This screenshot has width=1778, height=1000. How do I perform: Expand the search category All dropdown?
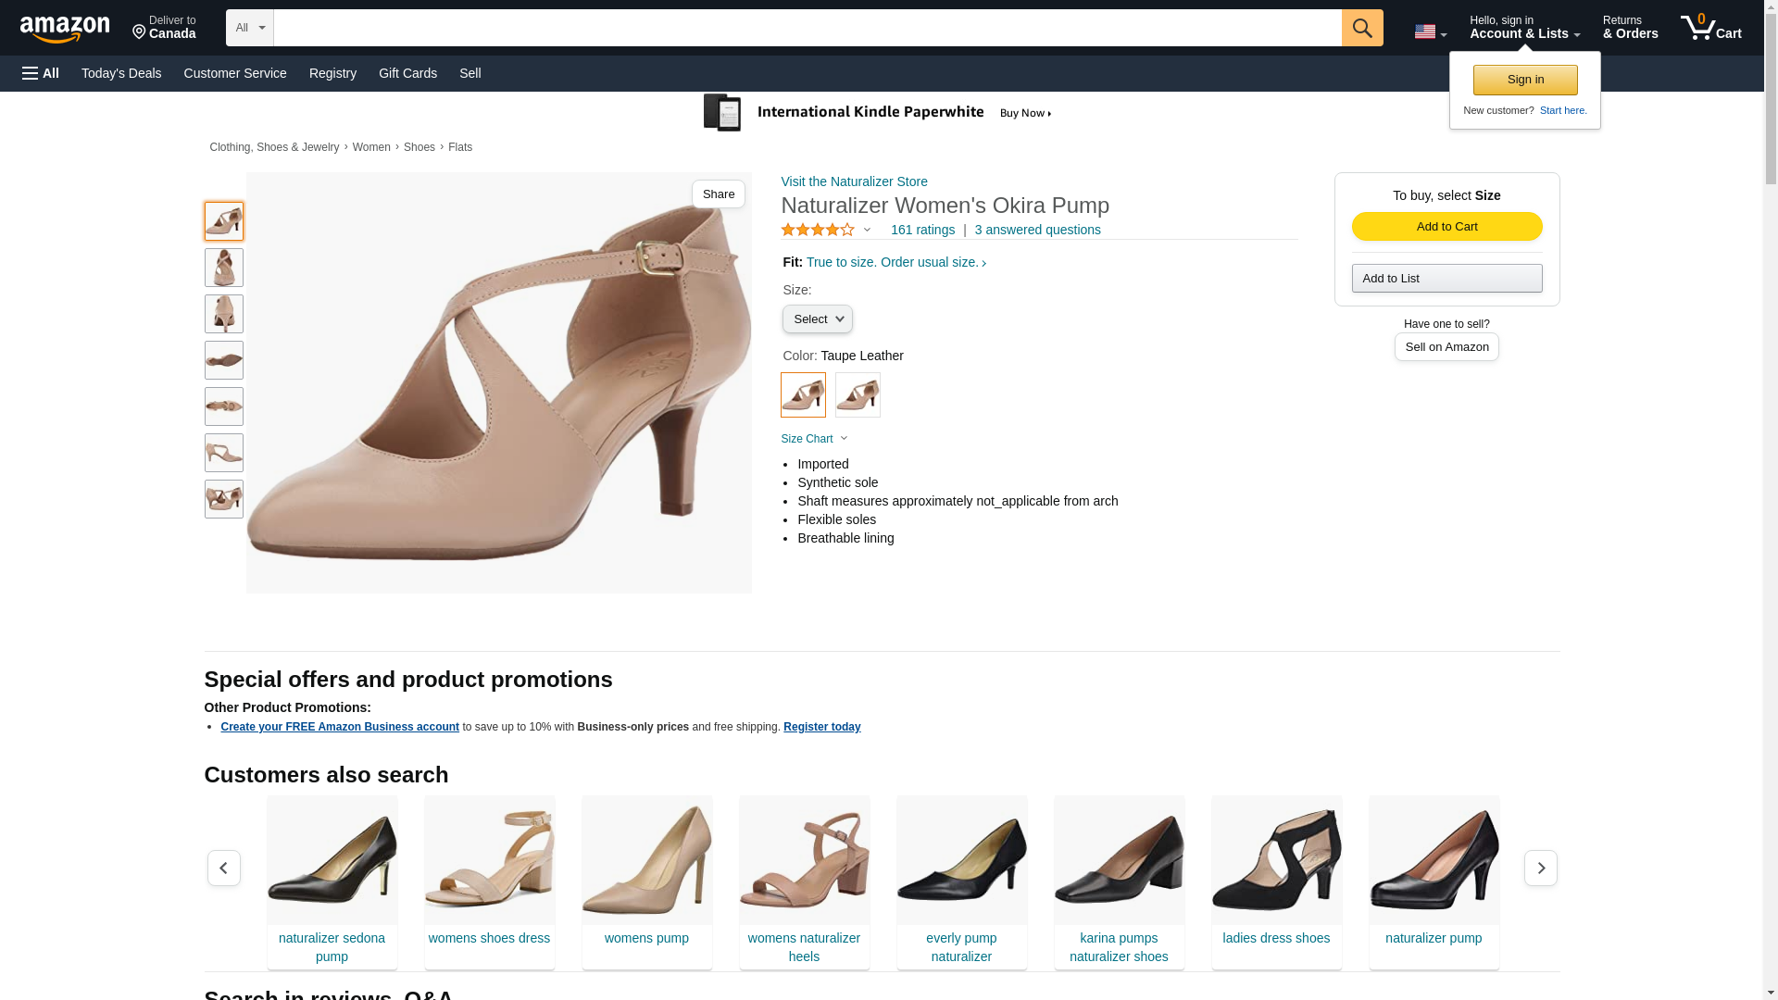pyautogui.click(x=249, y=28)
